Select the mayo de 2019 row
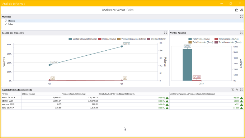 tap(123, 104)
